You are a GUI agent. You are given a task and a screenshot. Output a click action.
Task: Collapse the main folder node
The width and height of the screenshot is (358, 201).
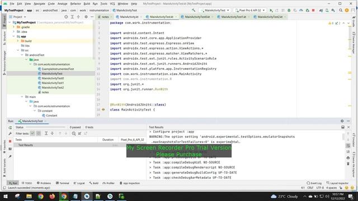(x=22, y=97)
